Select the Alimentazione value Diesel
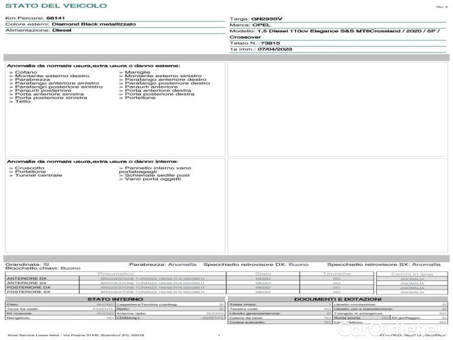Image resolution: width=453 pixels, height=340 pixels. click(x=62, y=31)
